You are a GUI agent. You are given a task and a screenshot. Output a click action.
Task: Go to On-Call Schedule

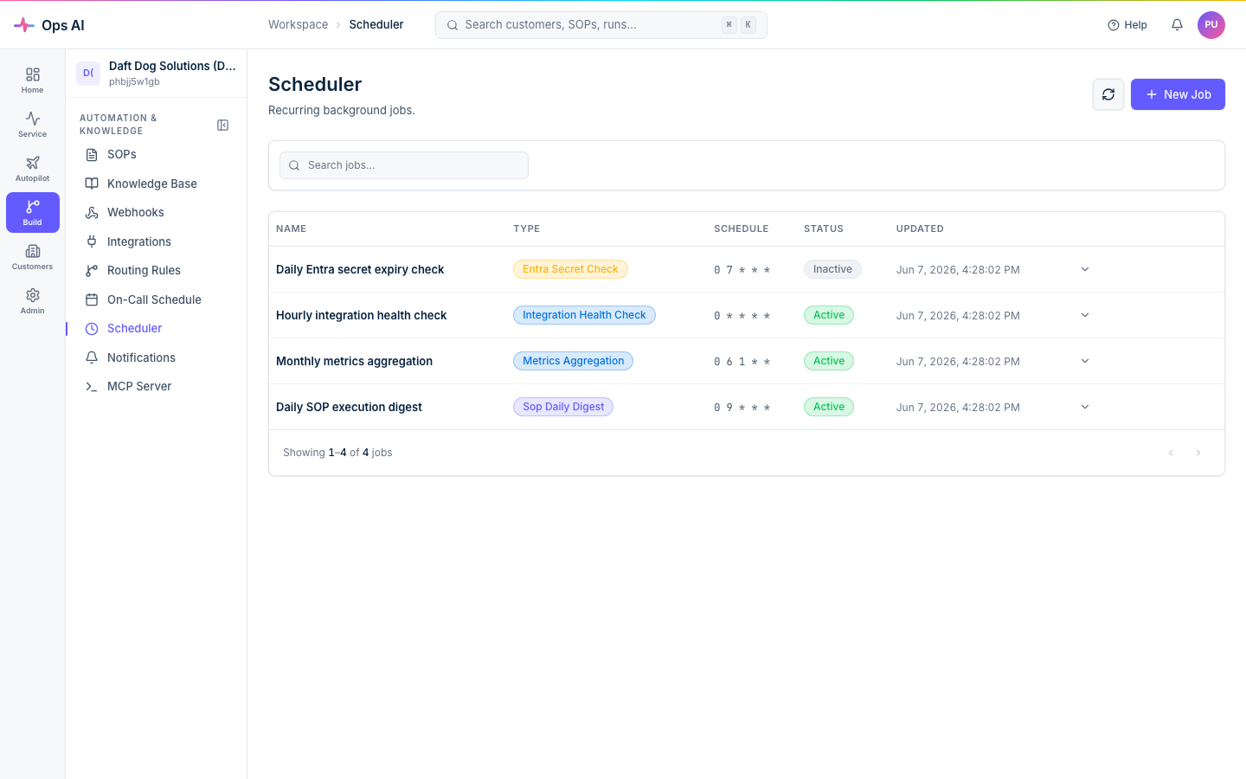click(156, 299)
